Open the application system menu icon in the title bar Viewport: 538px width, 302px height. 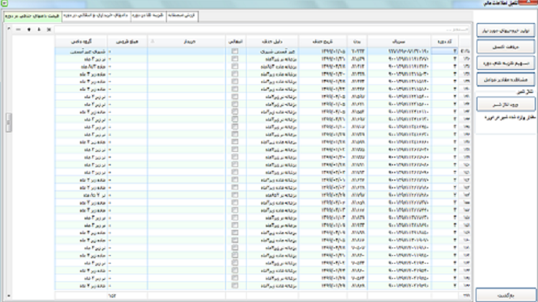coord(4,3)
